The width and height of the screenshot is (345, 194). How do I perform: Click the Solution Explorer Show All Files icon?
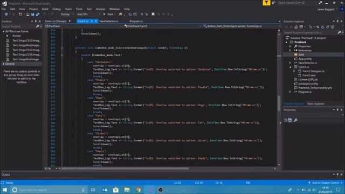pos(333,27)
